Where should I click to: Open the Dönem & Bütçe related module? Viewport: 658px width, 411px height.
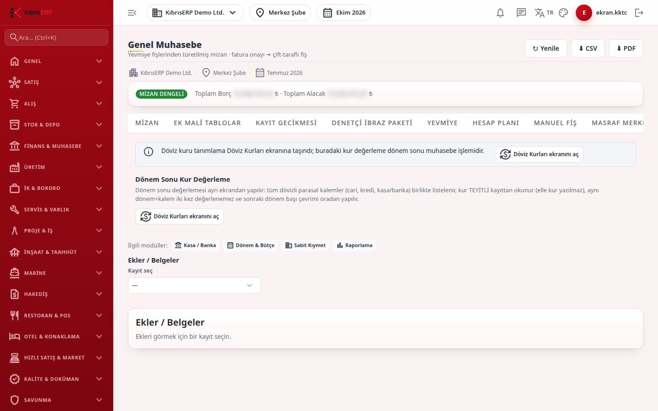[251, 245]
